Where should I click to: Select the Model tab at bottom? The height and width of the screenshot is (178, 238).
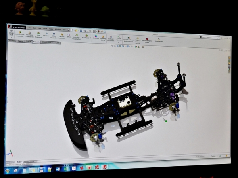click(19, 161)
